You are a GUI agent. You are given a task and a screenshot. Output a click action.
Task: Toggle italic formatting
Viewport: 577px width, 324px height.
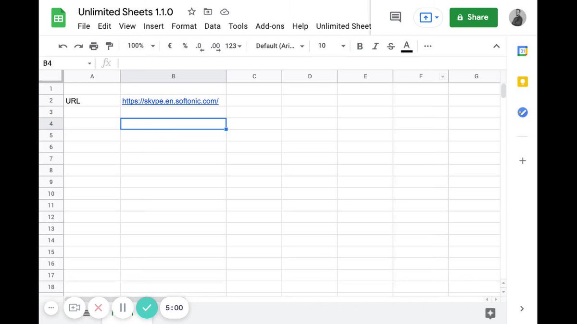(376, 46)
